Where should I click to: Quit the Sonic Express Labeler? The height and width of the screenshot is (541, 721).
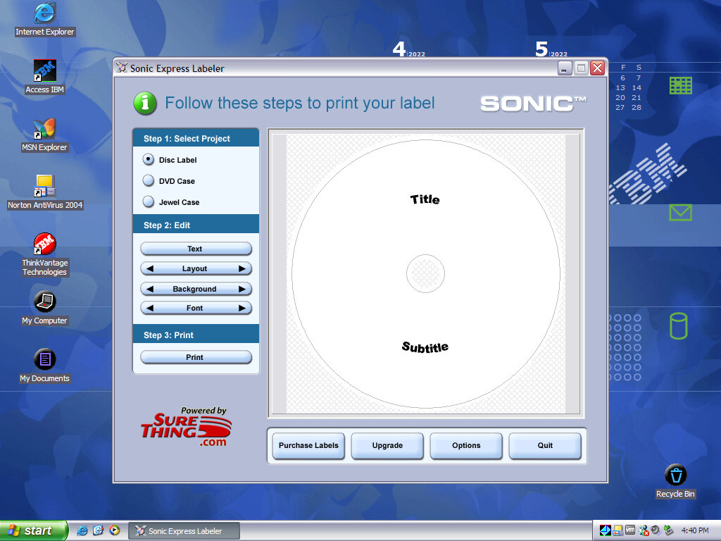545,445
